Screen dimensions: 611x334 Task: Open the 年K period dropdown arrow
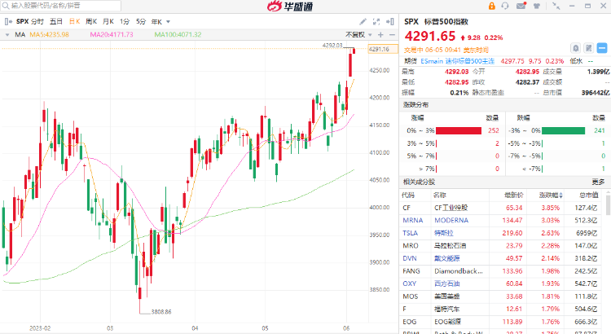coord(169,22)
